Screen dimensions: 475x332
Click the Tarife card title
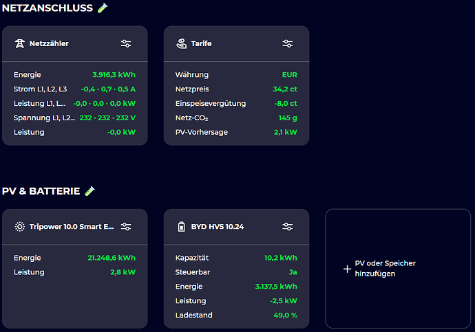click(201, 43)
